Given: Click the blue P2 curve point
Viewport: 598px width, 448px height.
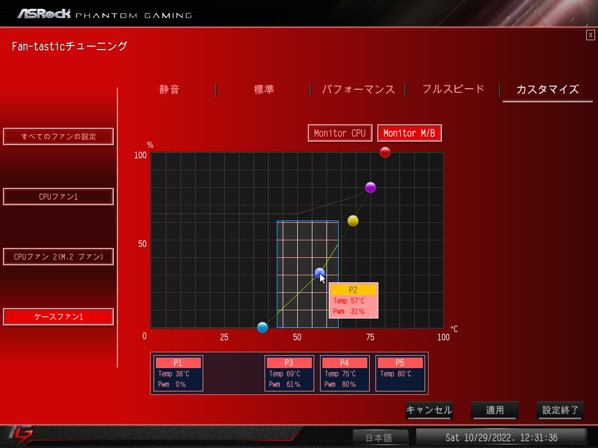Looking at the screenshot, I should (319, 273).
